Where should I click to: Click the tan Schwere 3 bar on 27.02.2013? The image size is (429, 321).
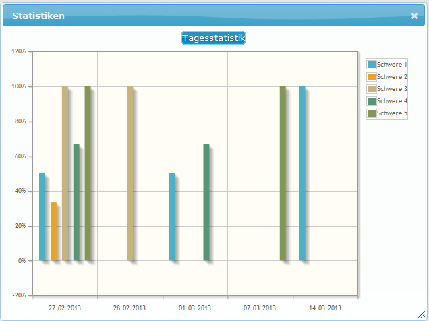[65, 173]
